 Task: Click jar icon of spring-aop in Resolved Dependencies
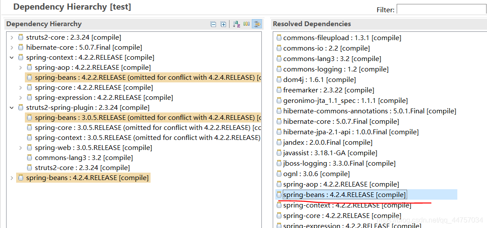(279, 184)
